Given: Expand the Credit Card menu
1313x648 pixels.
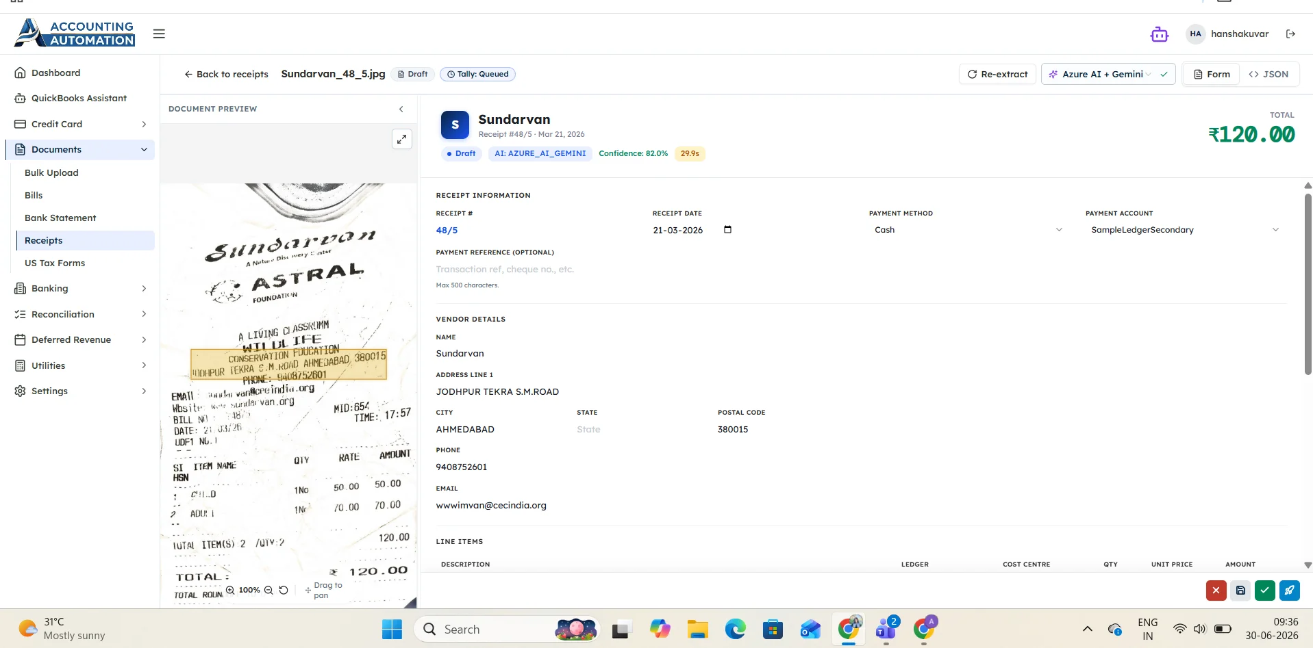Looking at the screenshot, I should pos(81,124).
